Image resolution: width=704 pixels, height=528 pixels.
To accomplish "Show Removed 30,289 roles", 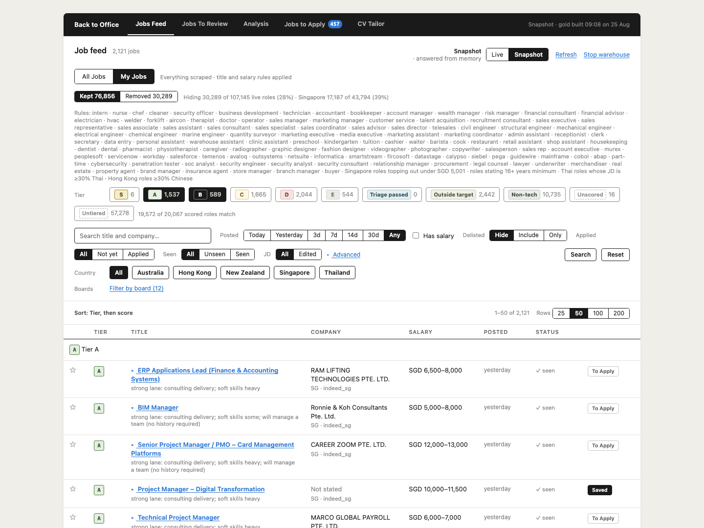I will click(x=149, y=96).
